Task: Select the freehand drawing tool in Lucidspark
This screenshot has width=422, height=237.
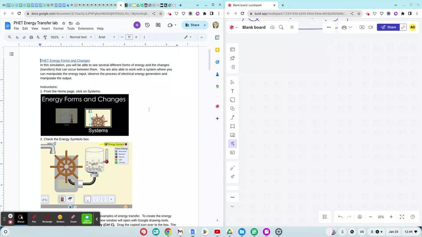Action: [x=232, y=144]
